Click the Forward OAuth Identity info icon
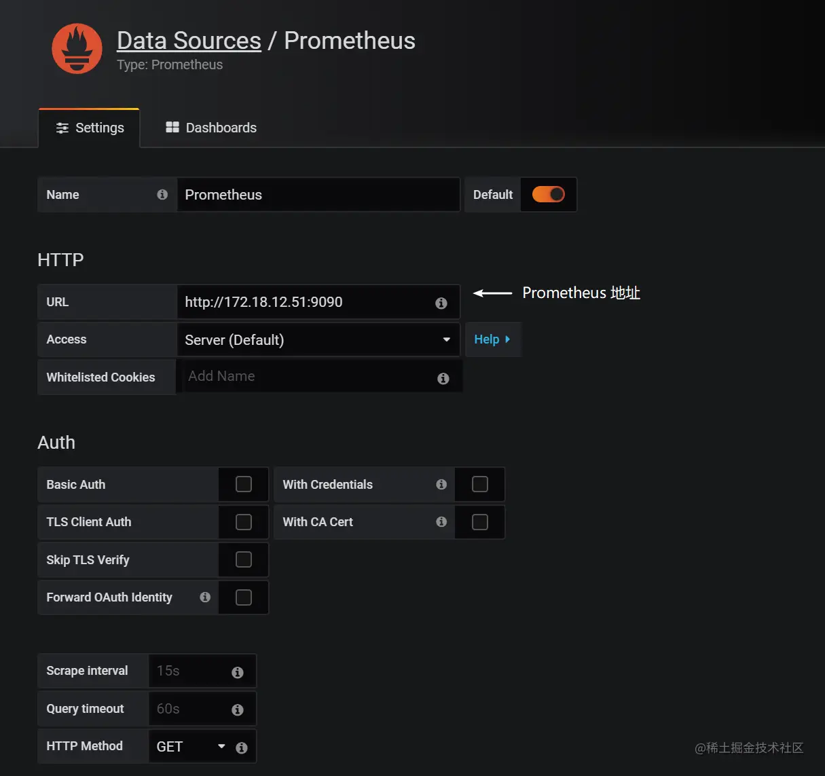This screenshot has height=776, width=825. coord(205,597)
